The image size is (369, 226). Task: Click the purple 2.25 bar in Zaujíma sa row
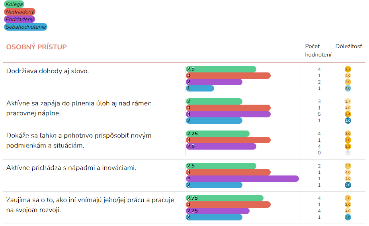[x=218, y=211]
